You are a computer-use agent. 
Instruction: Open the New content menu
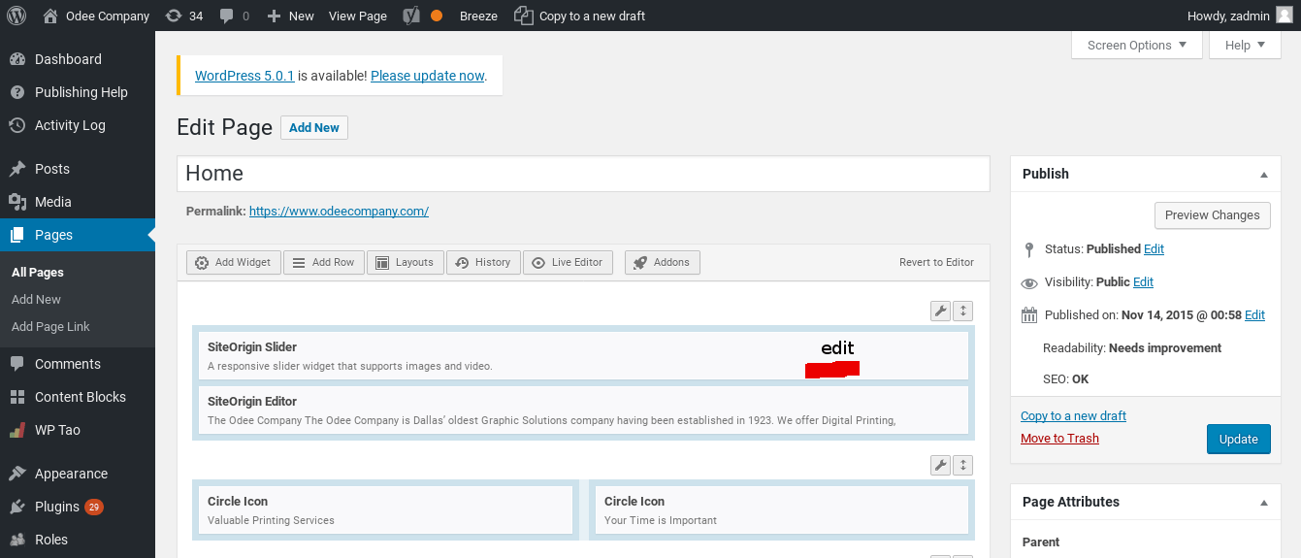click(290, 16)
